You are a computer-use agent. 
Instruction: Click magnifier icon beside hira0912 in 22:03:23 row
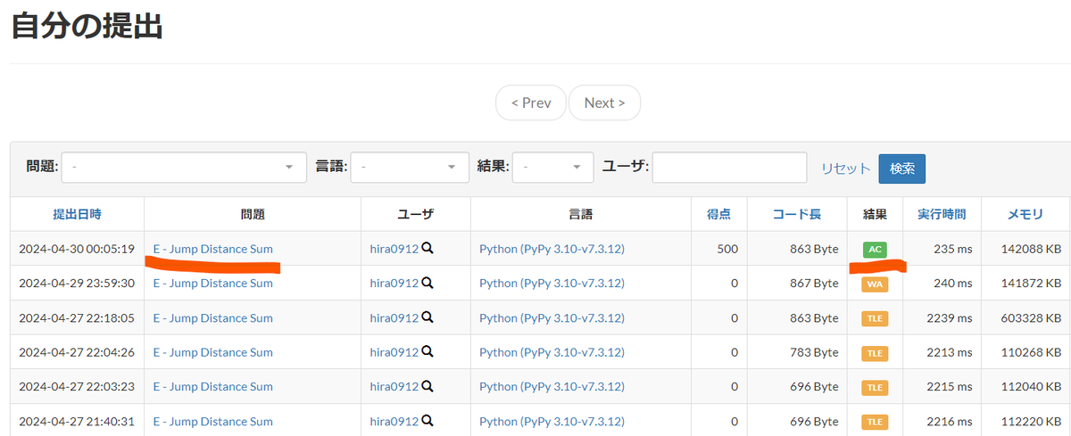click(428, 386)
